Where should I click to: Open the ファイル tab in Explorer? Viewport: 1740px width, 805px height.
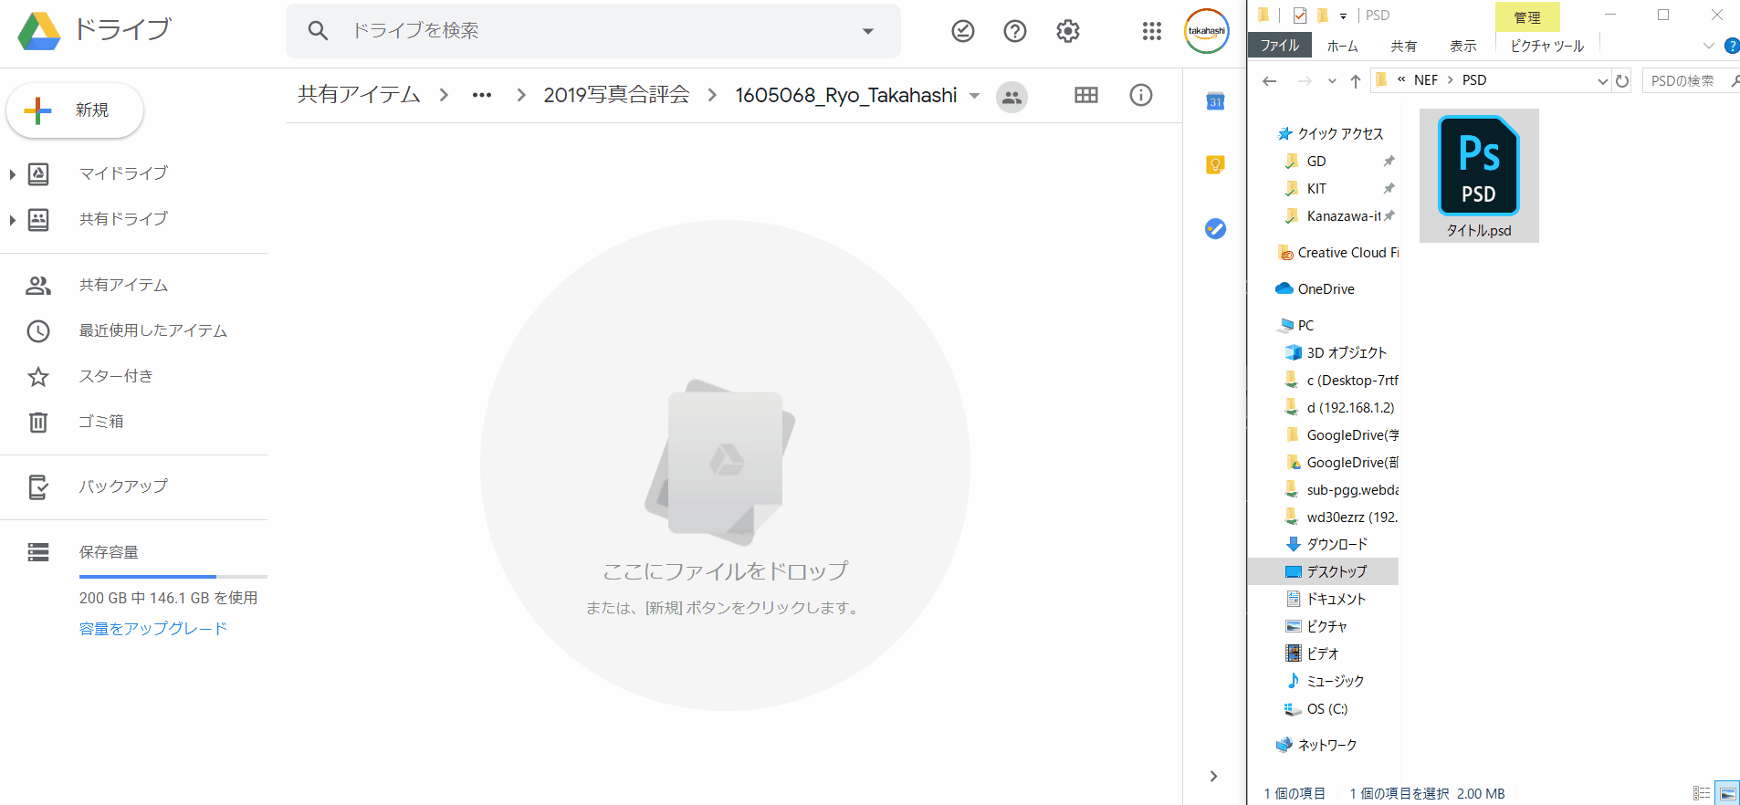(1279, 46)
